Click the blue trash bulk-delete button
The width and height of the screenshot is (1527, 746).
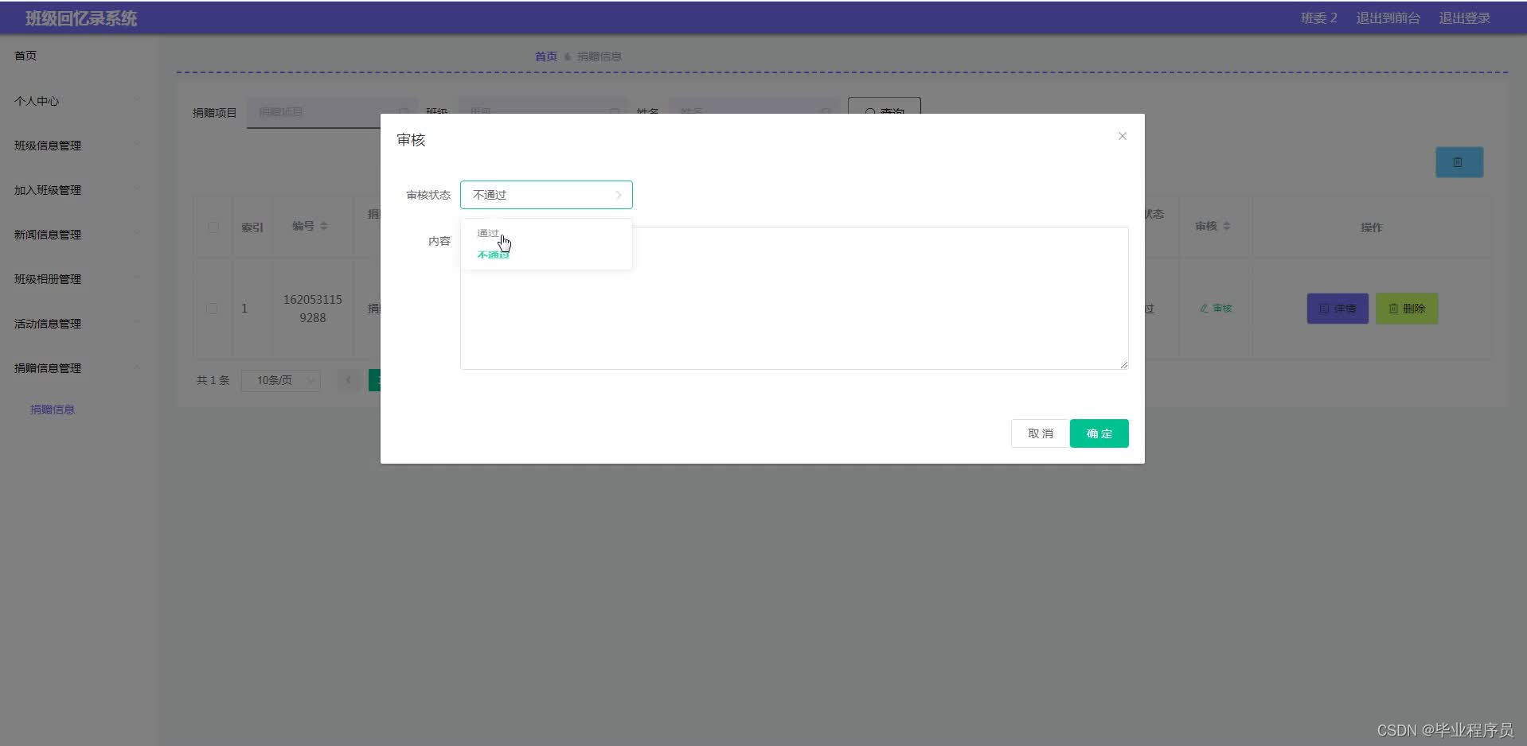tap(1459, 162)
